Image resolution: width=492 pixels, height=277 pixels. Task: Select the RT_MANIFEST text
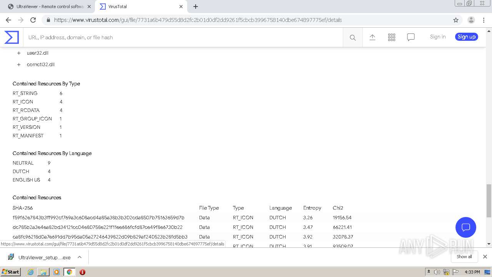[28, 136]
